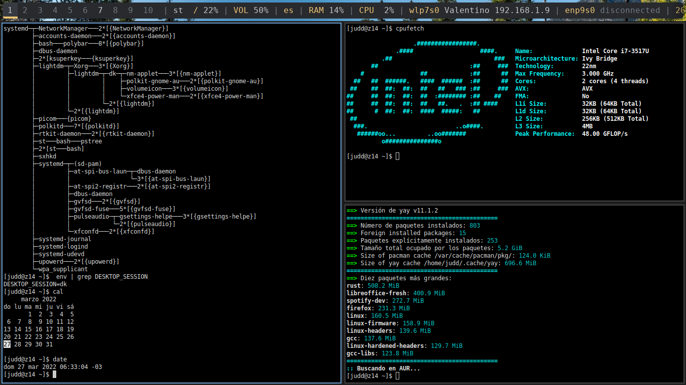The width and height of the screenshot is (686, 385).
Task: Click the enp9s0 disconnected module
Action: (612, 10)
